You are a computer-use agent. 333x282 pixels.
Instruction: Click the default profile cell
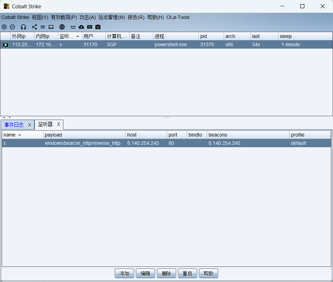pyautogui.click(x=310, y=143)
